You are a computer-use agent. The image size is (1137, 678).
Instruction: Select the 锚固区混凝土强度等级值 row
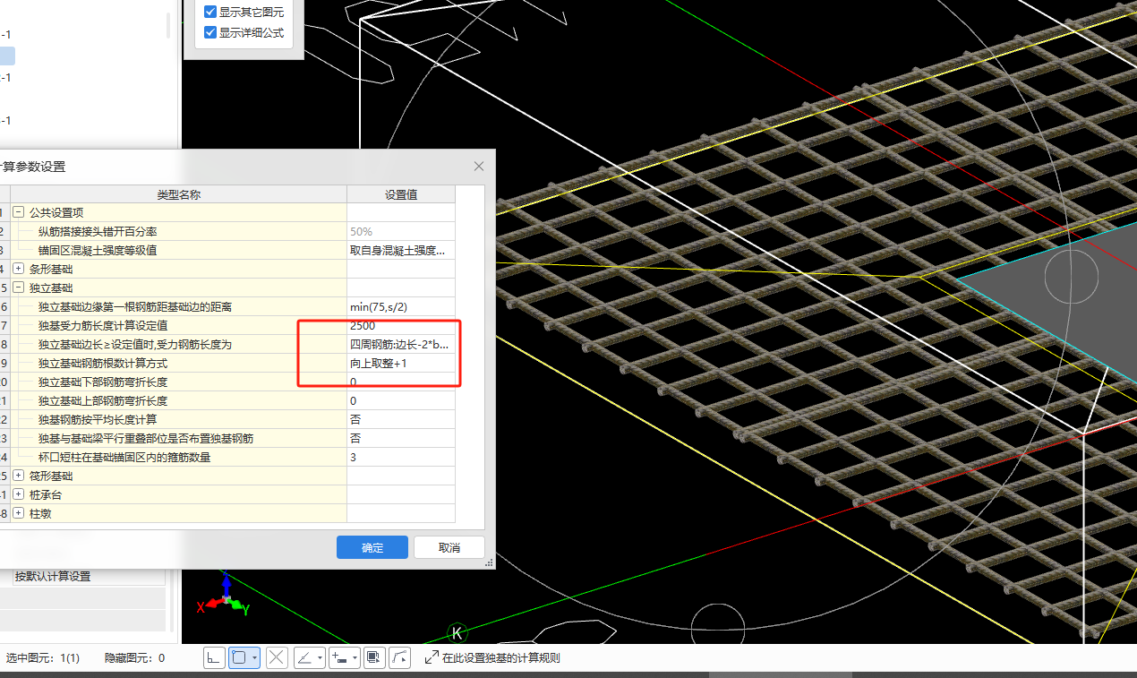[x=227, y=250]
